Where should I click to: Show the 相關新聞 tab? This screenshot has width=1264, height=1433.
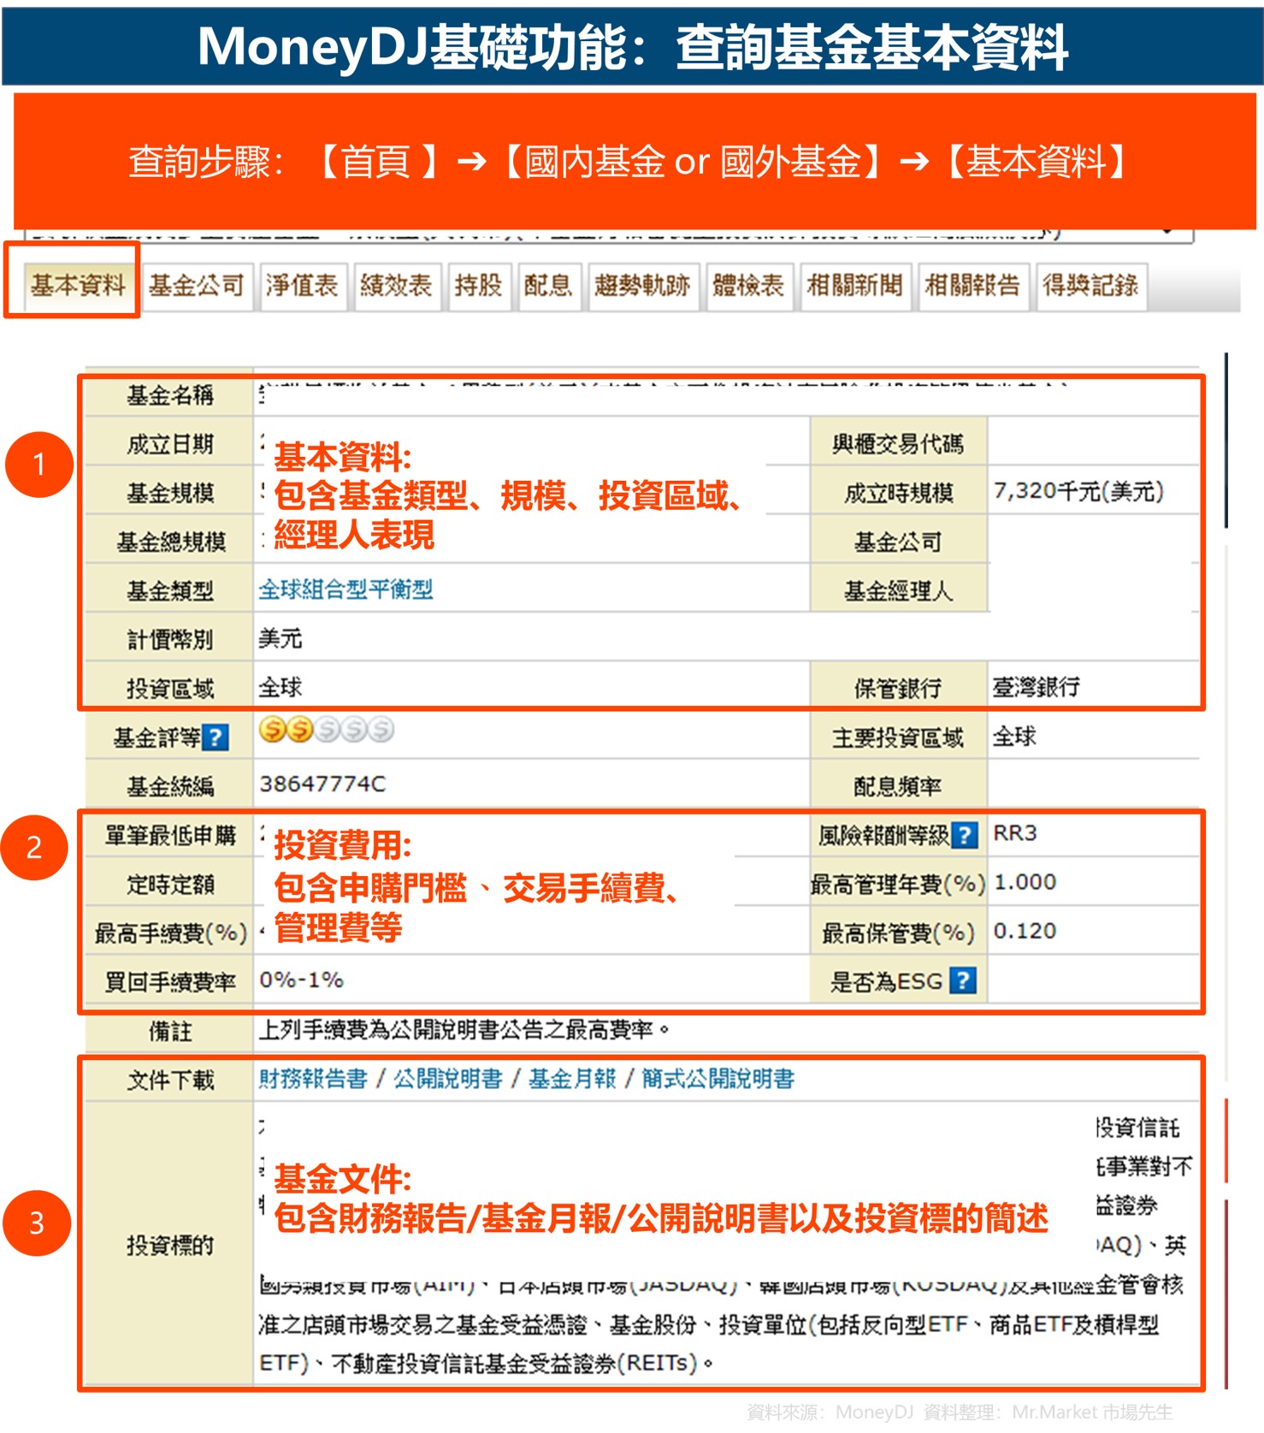pyautogui.click(x=854, y=285)
